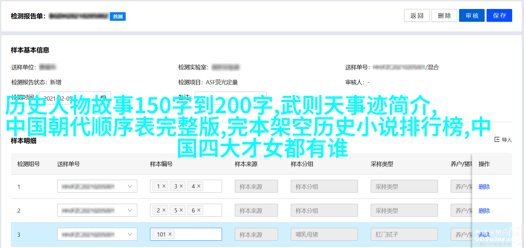The width and height of the screenshot is (524, 248).
Task: Click 检测报告状态 value 新增
Action: click(x=56, y=82)
